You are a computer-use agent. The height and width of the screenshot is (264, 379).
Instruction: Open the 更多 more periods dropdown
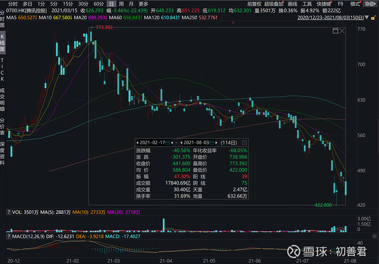(144, 4)
